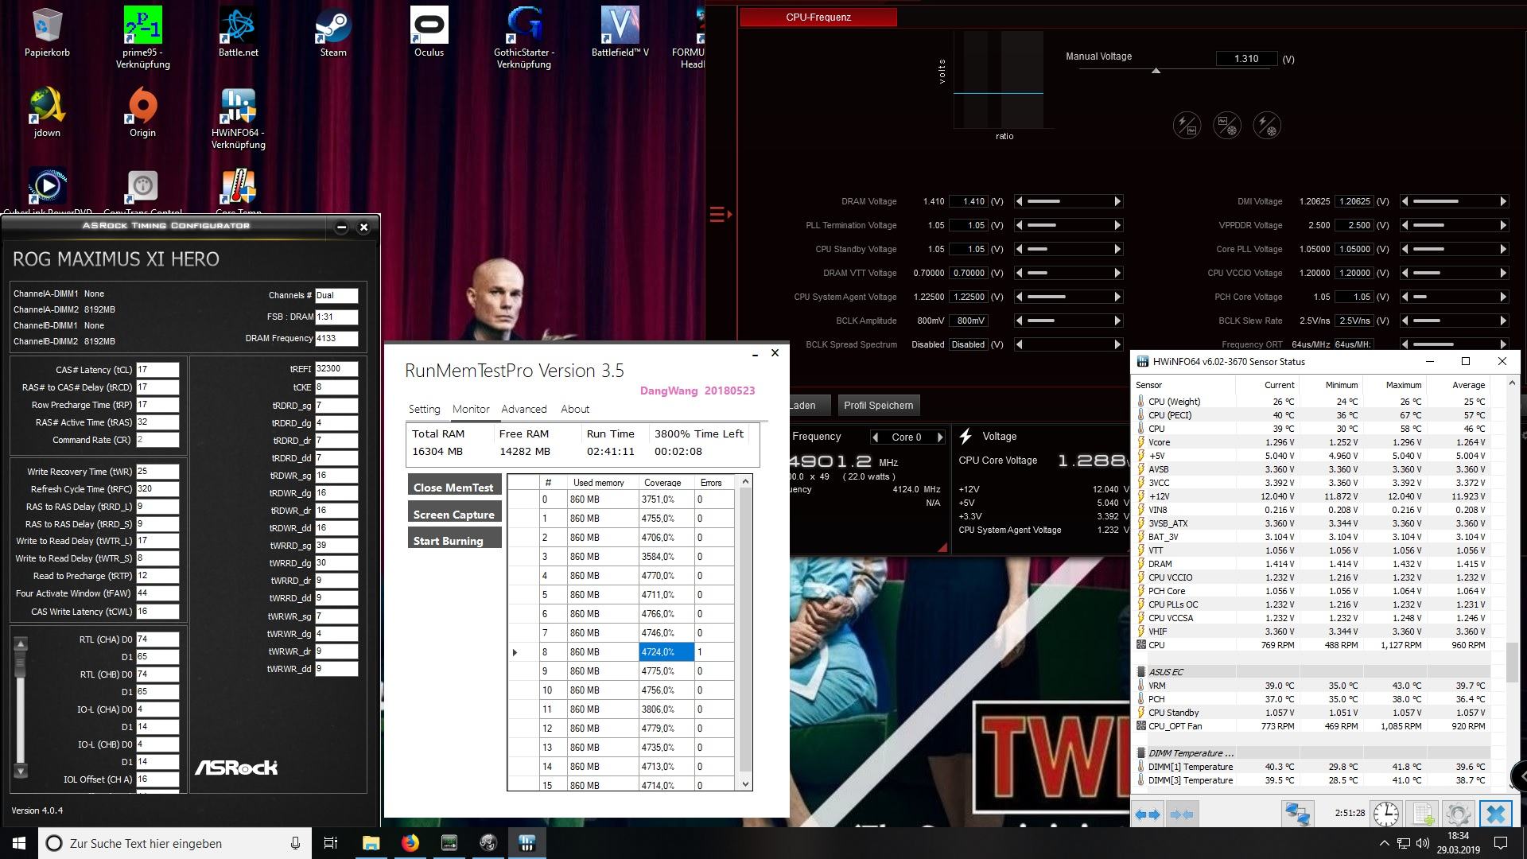Viewport: 1527px width, 859px height.
Task: Click the DRAM Voltage decrease arrow
Action: (x=1020, y=201)
